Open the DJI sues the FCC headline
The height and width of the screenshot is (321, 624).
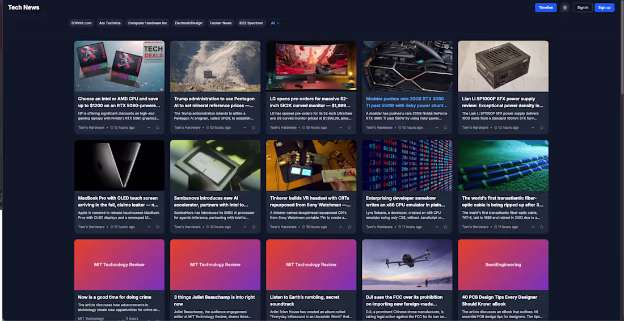(404, 301)
